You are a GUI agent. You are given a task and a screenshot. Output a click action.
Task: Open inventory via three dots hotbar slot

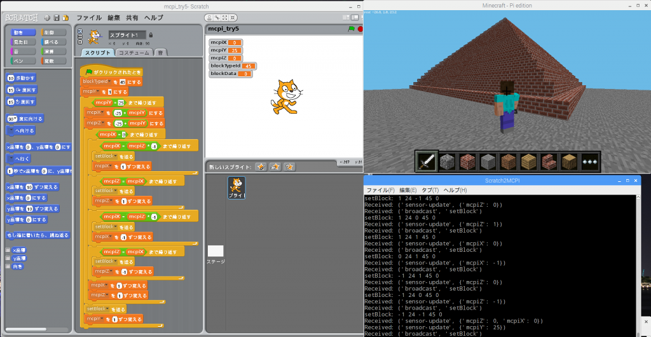[x=589, y=161]
